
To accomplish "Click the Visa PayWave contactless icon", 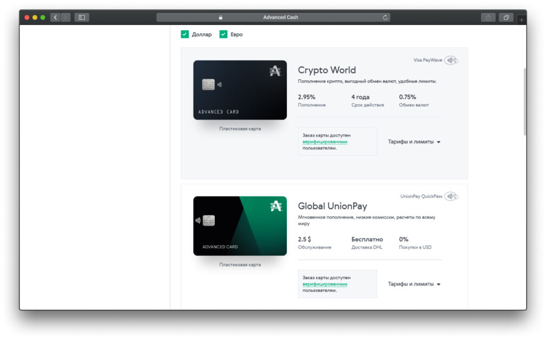I will pyautogui.click(x=451, y=60).
